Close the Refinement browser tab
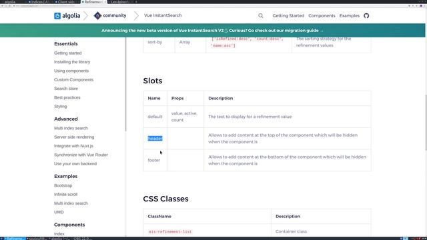The image size is (427, 240). point(105,2)
